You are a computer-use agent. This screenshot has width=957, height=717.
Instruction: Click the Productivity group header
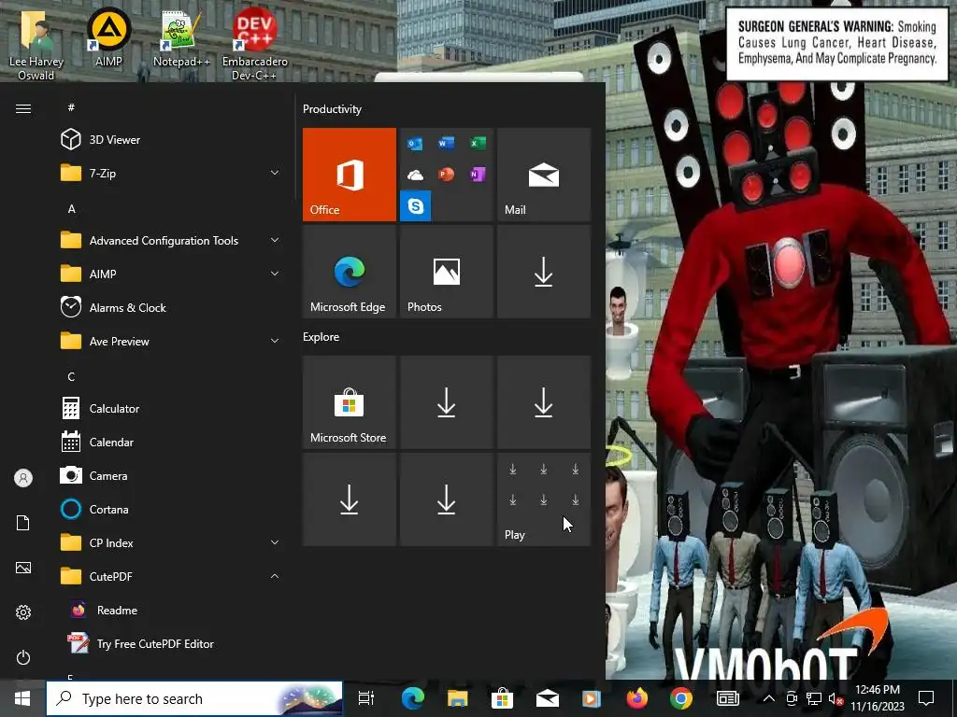pyautogui.click(x=332, y=109)
